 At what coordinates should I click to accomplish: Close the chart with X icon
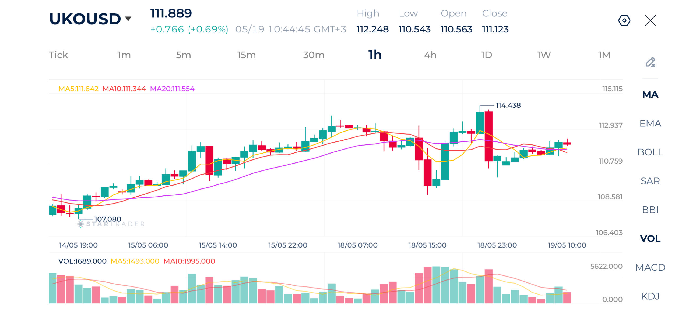coord(650,20)
